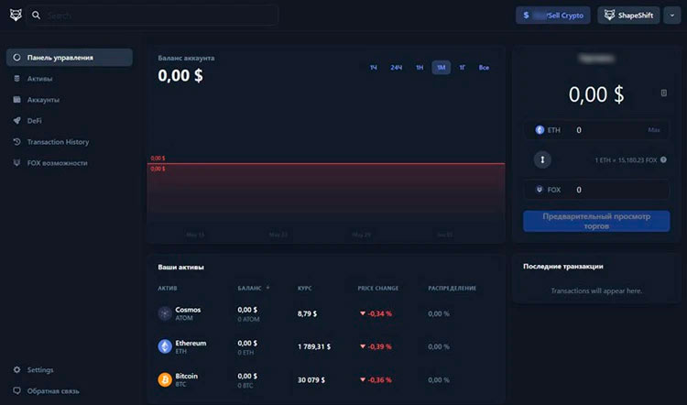Click the icon next to the trade amount
This screenshot has height=405, width=687.
(664, 93)
